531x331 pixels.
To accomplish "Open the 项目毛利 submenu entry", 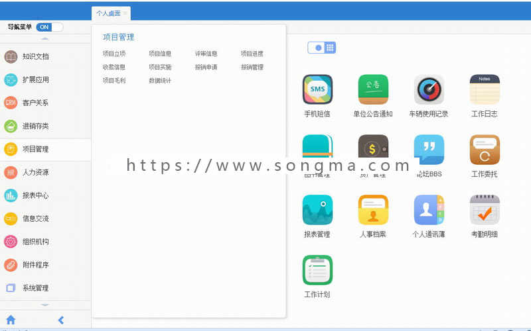I will pos(114,80).
